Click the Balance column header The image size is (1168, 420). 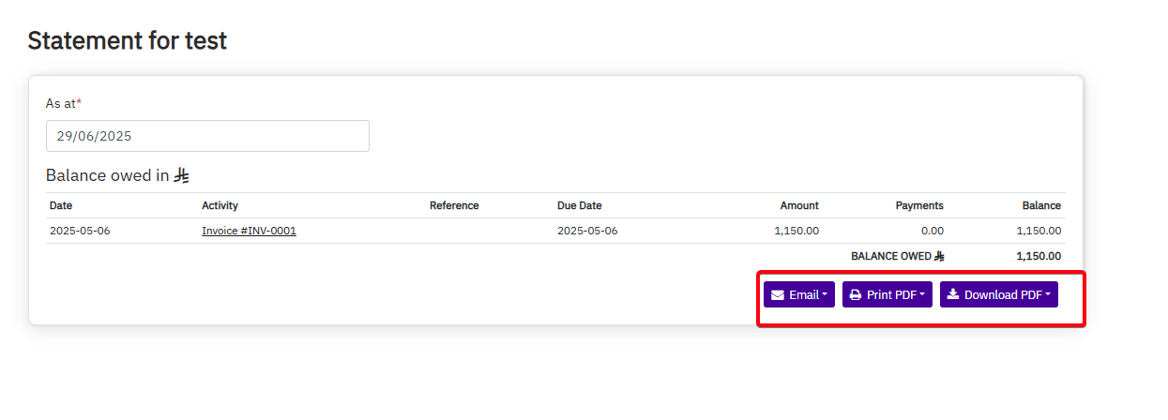(1041, 205)
